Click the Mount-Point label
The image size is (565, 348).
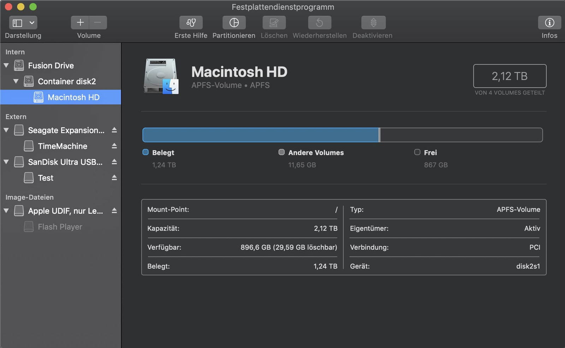168,209
